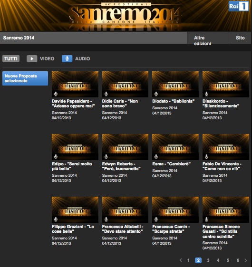Go to next page with right arrow
The image size is (252, 267).
click(x=245, y=260)
